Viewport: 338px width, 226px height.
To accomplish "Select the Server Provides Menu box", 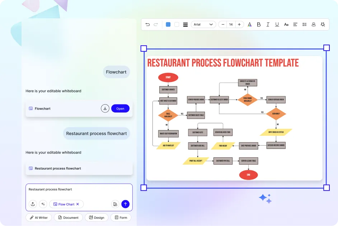I will coord(196,100).
